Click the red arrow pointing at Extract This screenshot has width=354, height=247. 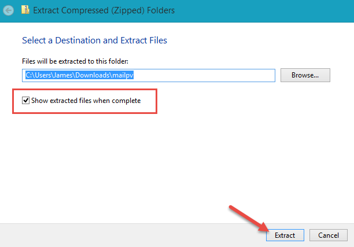point(248,218)
